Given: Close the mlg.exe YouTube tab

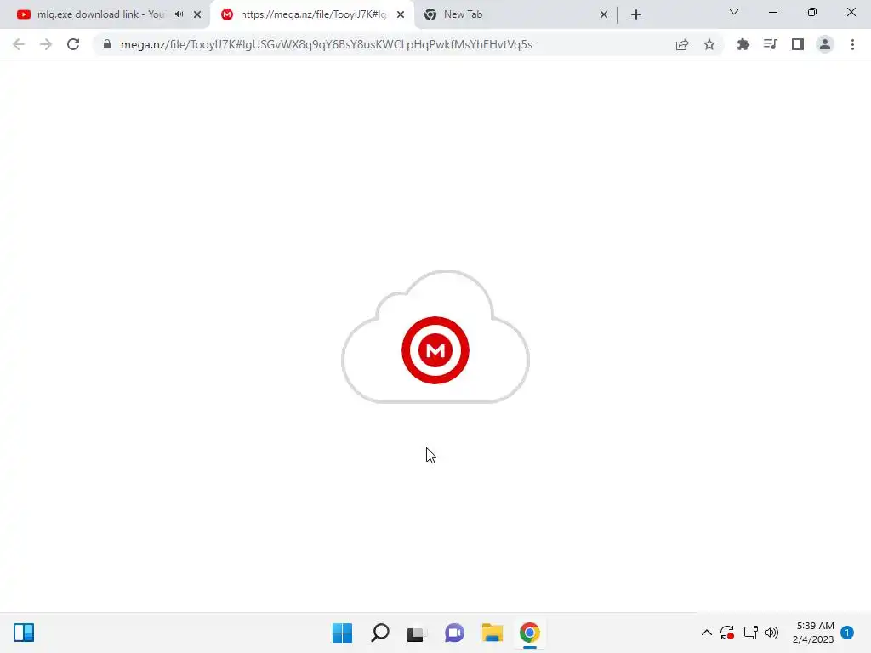Looking at the screenshot, I should click(x=197, y=14).
